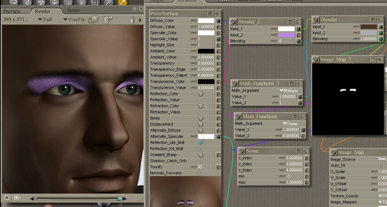
Task: Check the Normals_Forward checkbox
Action: (201, 173)
